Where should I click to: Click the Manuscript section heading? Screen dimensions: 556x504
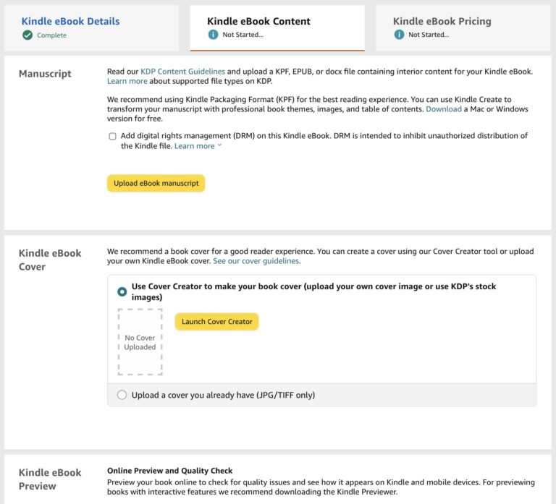45,74
